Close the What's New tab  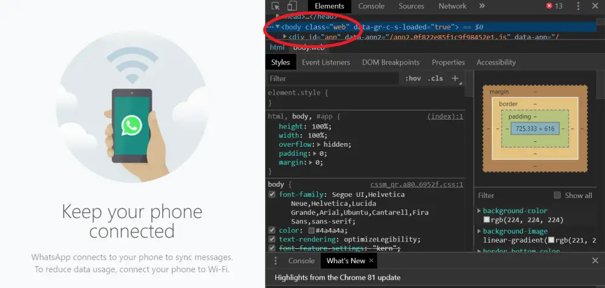click(x=371, y=261)
